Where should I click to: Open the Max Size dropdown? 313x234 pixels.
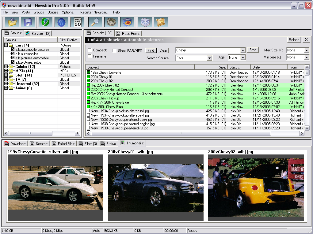click(x=307, y=50)
